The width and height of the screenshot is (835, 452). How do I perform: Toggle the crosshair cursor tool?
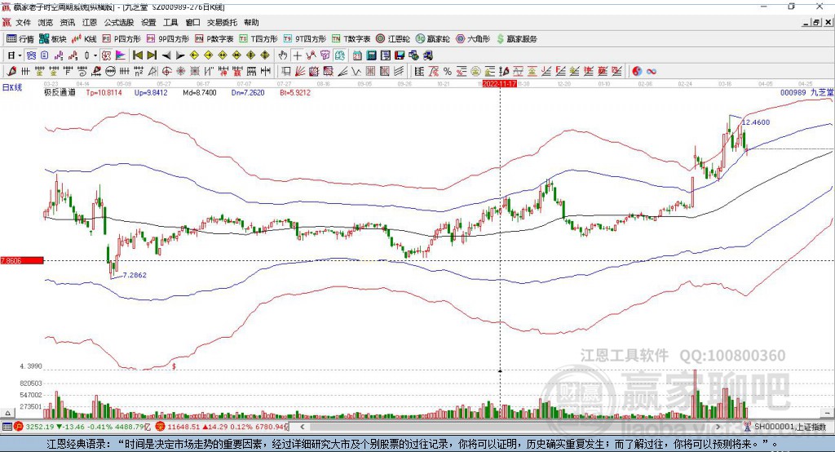(297, 55)
